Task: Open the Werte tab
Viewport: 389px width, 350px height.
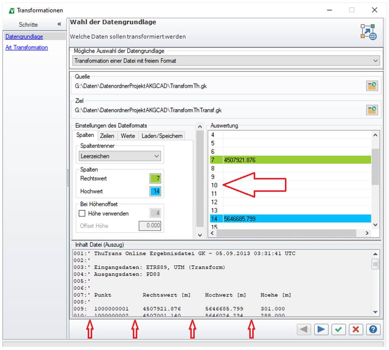Action: coord(128,136)
